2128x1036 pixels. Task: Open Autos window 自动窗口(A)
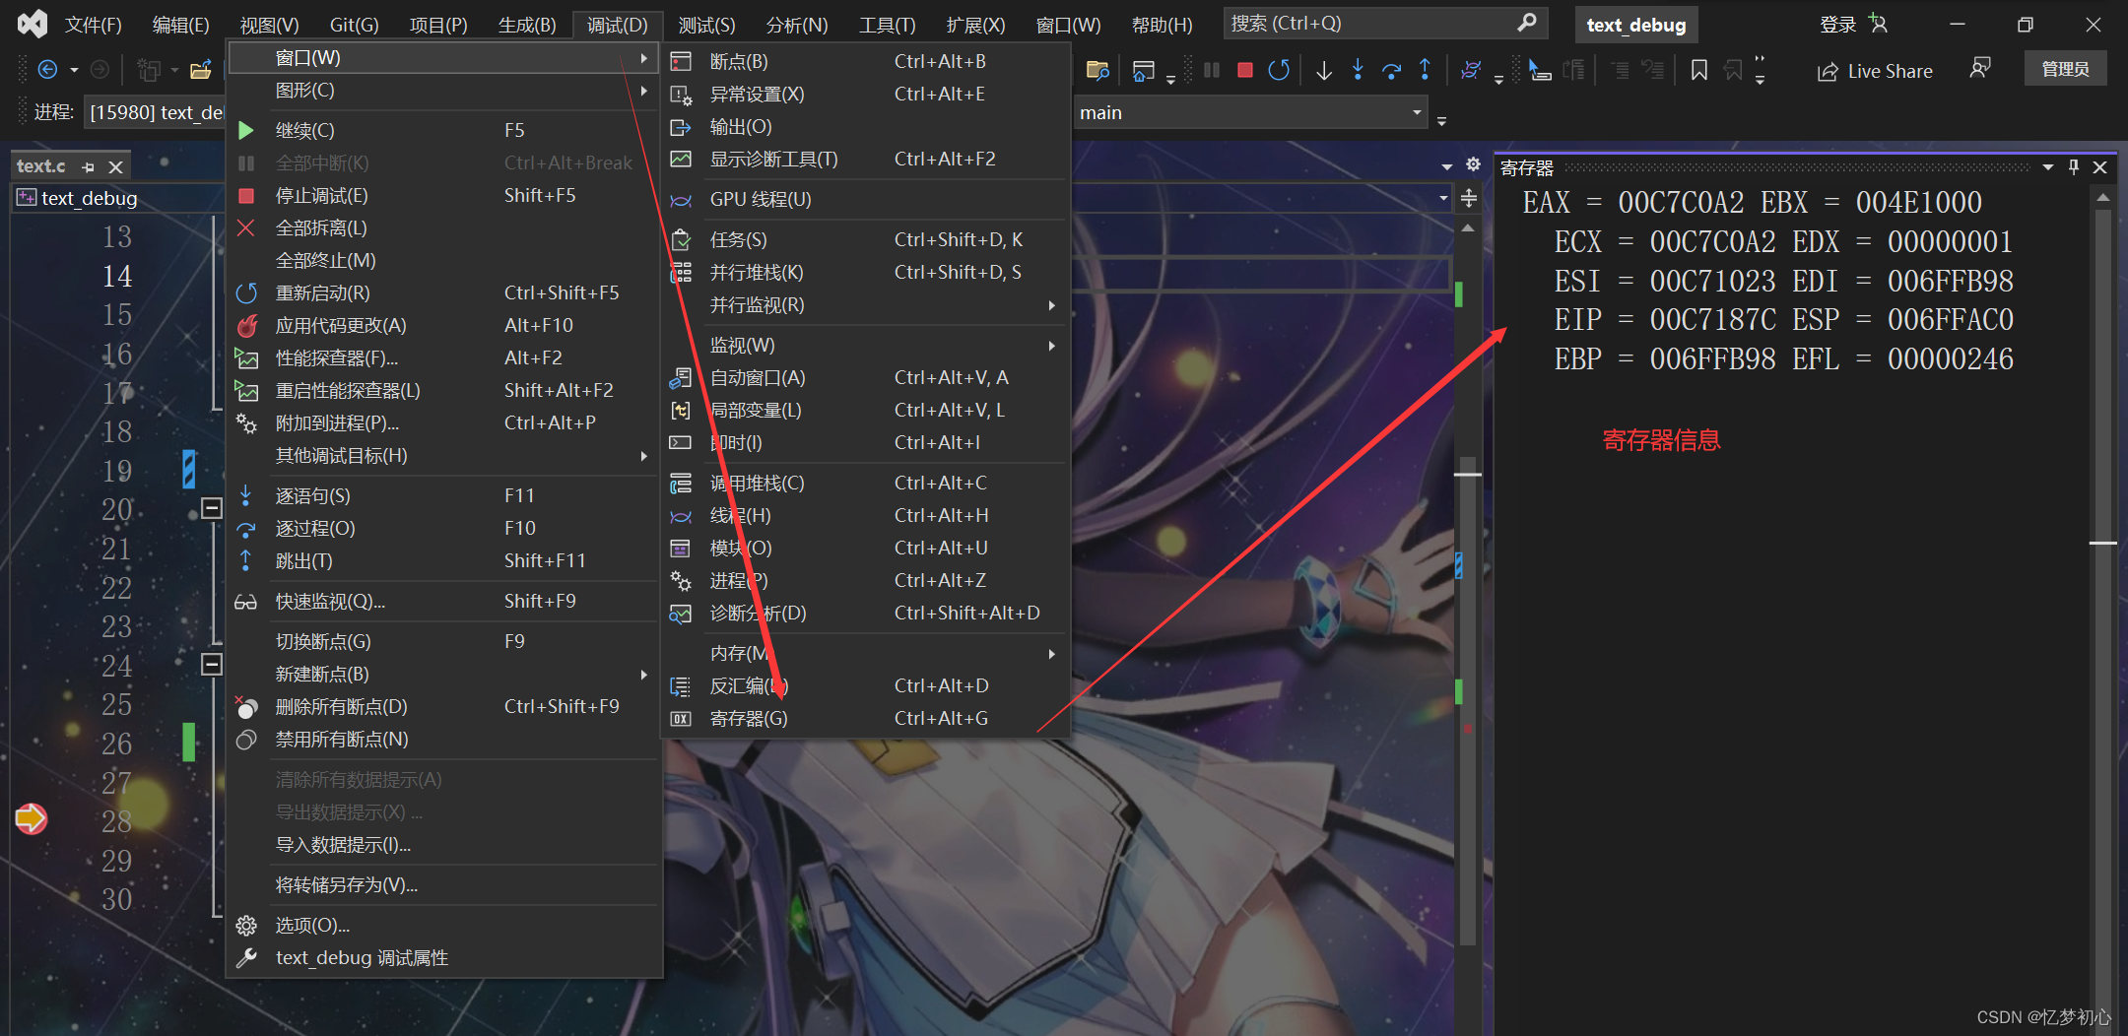(x=865, y=377)
